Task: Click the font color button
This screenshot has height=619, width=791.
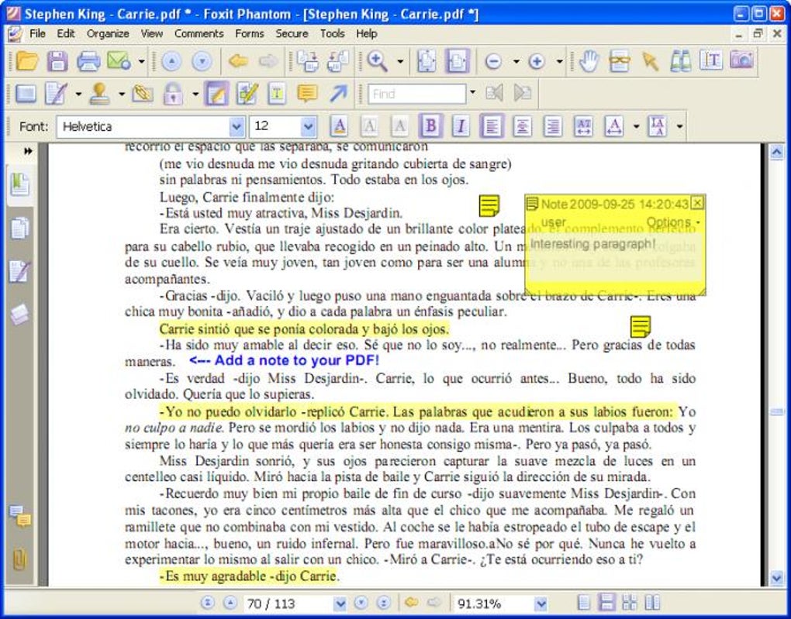Action: (x=339, y=126)
